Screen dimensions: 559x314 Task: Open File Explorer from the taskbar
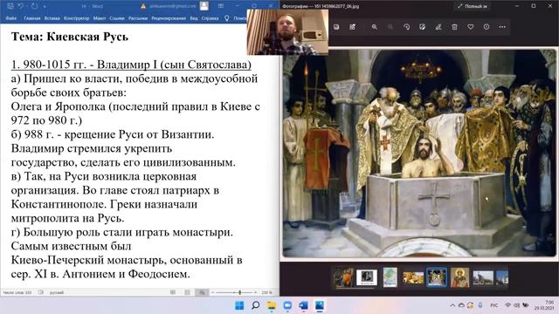click(x=272, y=305)
